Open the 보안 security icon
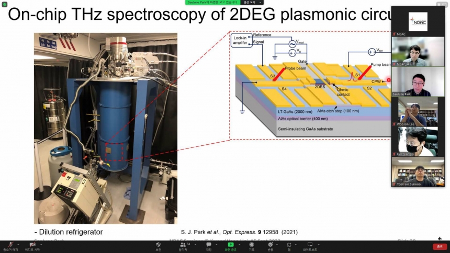Screen dimensions: 450x253 pos(159,245)
